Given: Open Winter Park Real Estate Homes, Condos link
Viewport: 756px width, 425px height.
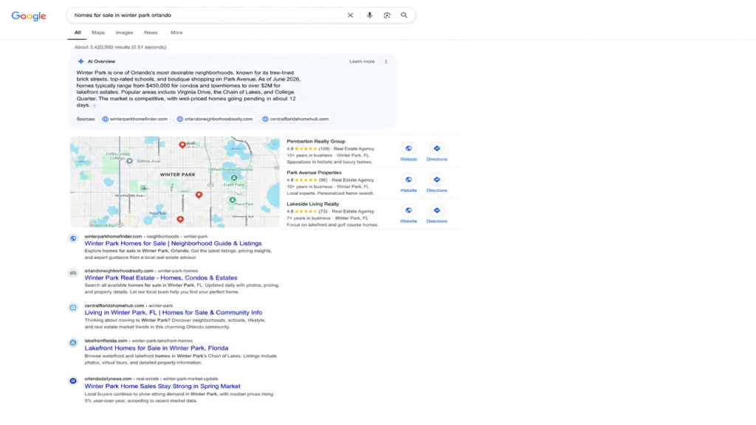Looking at the screenshot, I should 160,277.
